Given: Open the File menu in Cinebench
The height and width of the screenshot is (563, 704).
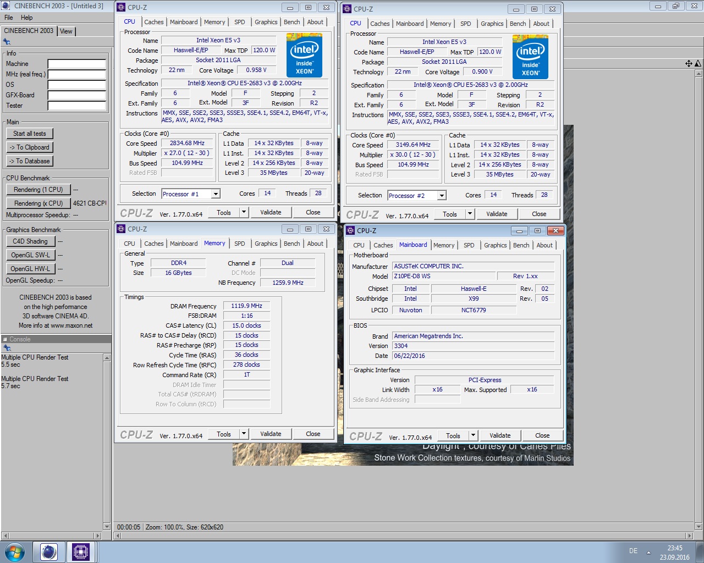Looking at the screenshot, I should tap(9, 18).
